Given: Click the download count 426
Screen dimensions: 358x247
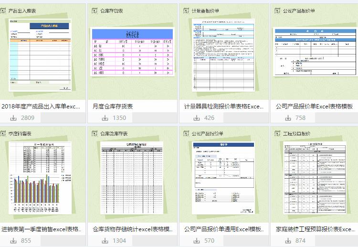Looking at the screenshot, I should click(209, 118).
